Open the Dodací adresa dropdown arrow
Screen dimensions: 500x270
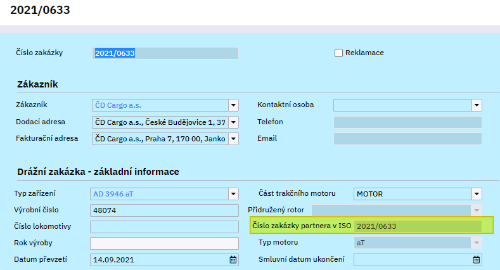click(233, 122)
